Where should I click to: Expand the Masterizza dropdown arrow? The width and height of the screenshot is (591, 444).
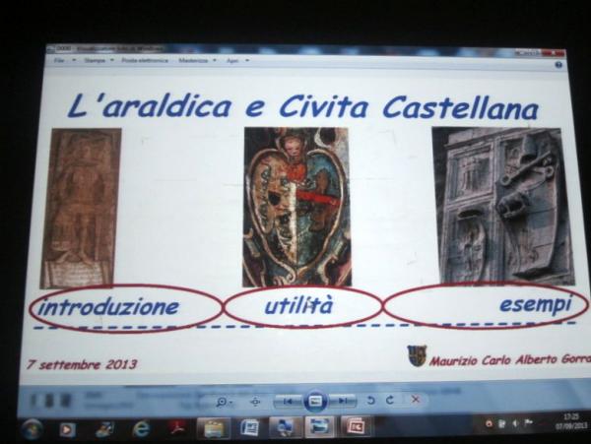click(215, 60)
